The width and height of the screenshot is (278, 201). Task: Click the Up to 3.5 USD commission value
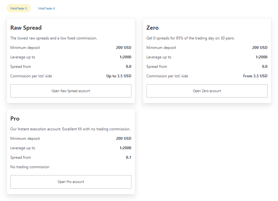pos(119,76)
